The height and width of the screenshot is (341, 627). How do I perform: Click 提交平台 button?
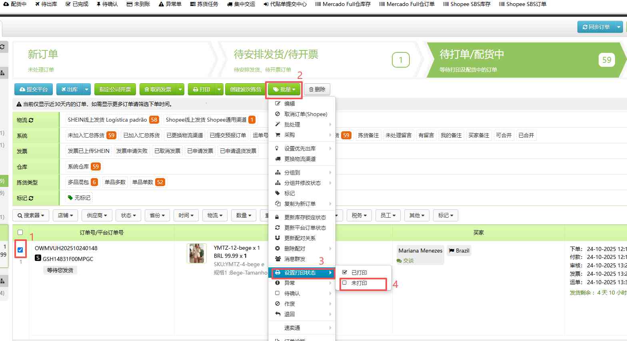[34, 89]
